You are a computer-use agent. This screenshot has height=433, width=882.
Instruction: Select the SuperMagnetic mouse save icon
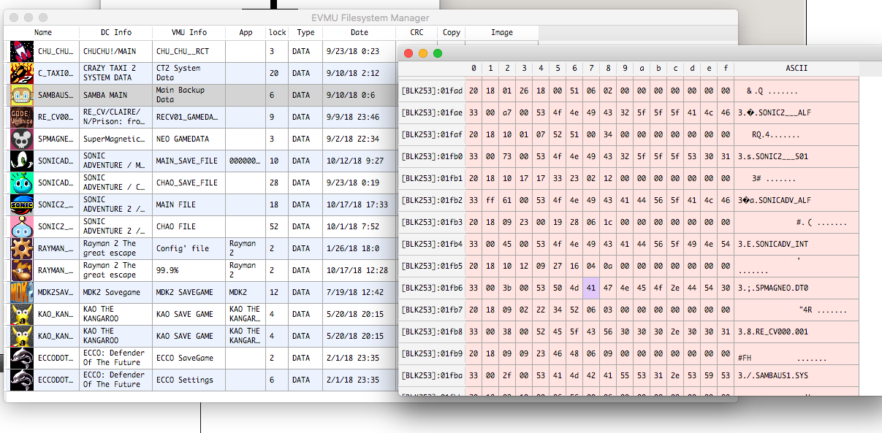pyautogui.click(x=22, y=139)
